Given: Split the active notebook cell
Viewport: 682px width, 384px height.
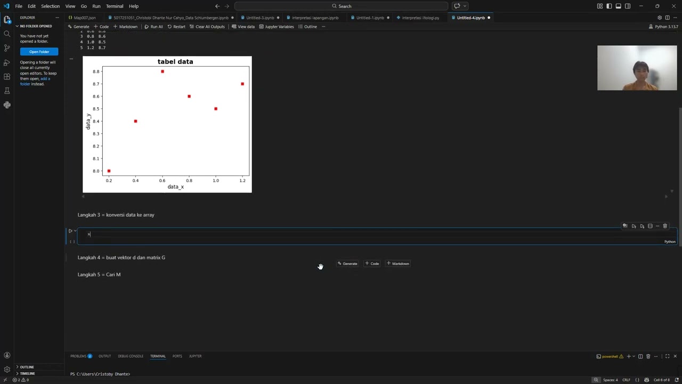Looking at the screenshot, I should point(650,226).
